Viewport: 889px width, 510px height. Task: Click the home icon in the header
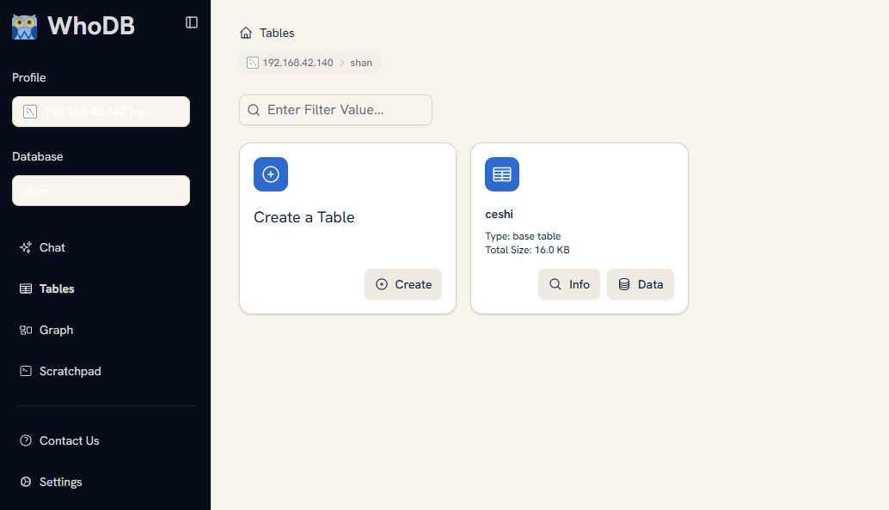(x=246, y=33)
